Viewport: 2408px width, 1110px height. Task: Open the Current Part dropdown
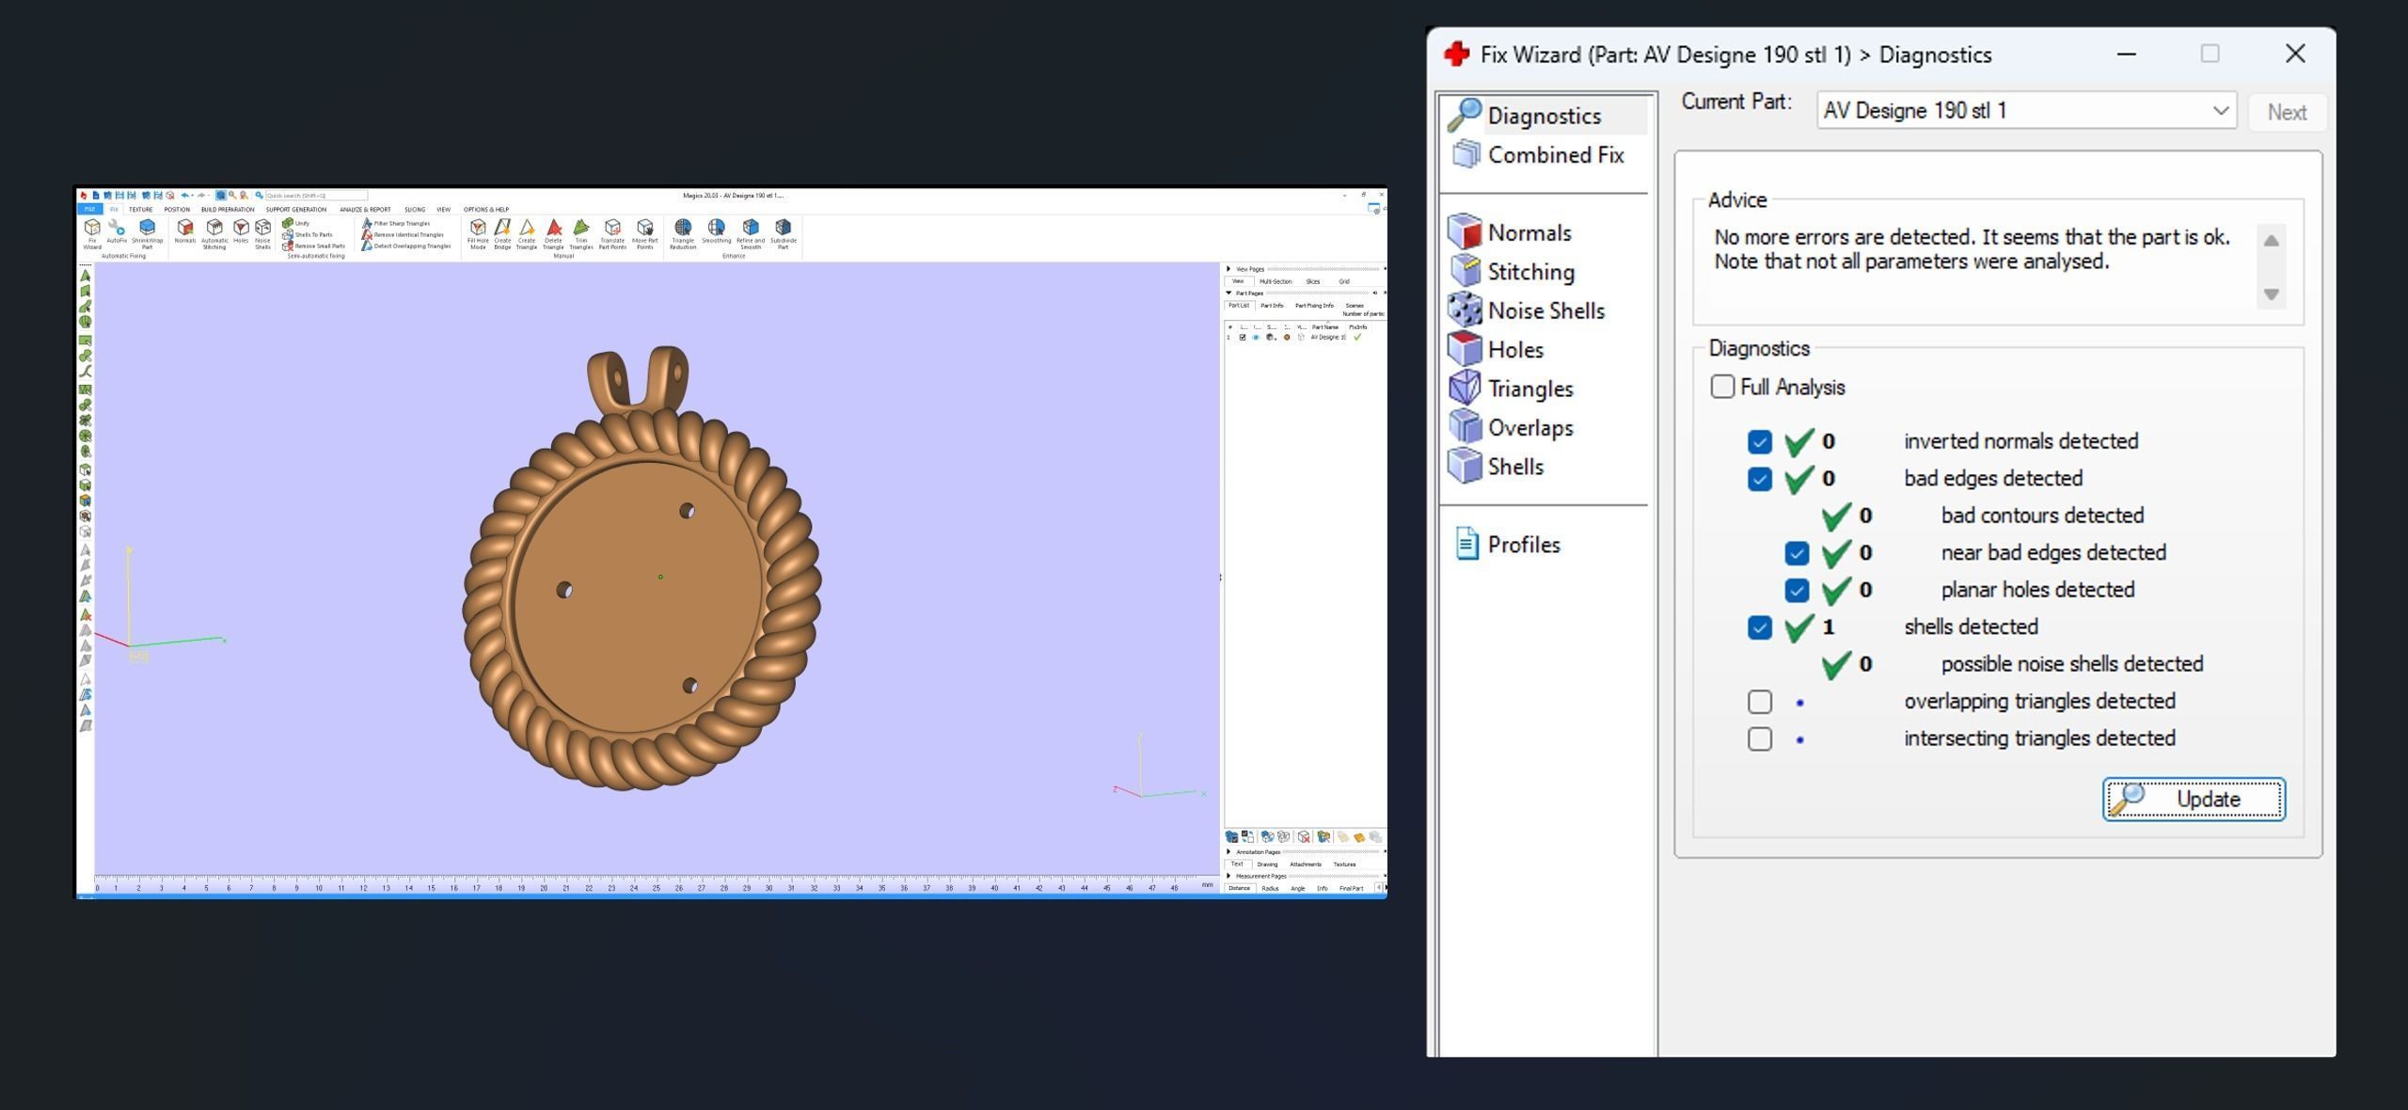coord(2219,111)
